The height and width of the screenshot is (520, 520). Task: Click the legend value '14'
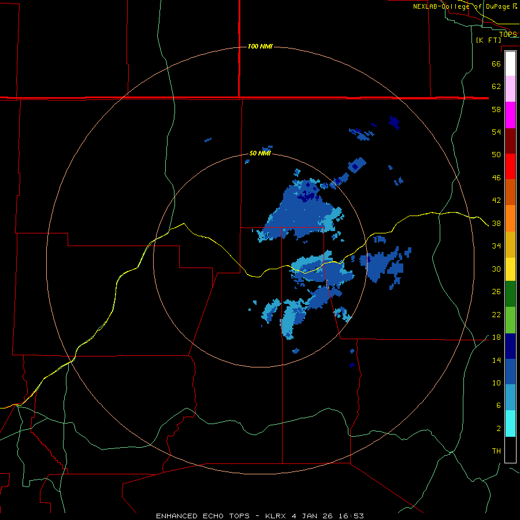[496, 360]
